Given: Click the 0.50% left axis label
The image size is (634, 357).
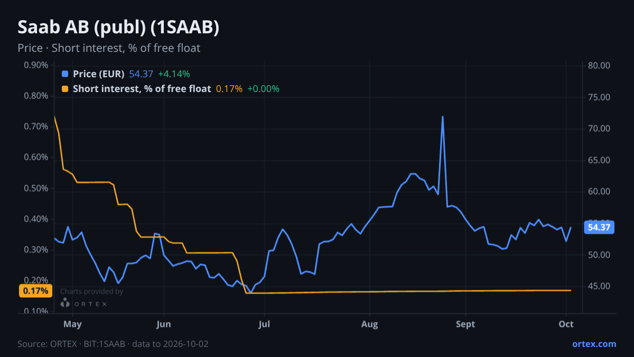Looking at the screenshot, I should 36,188.
